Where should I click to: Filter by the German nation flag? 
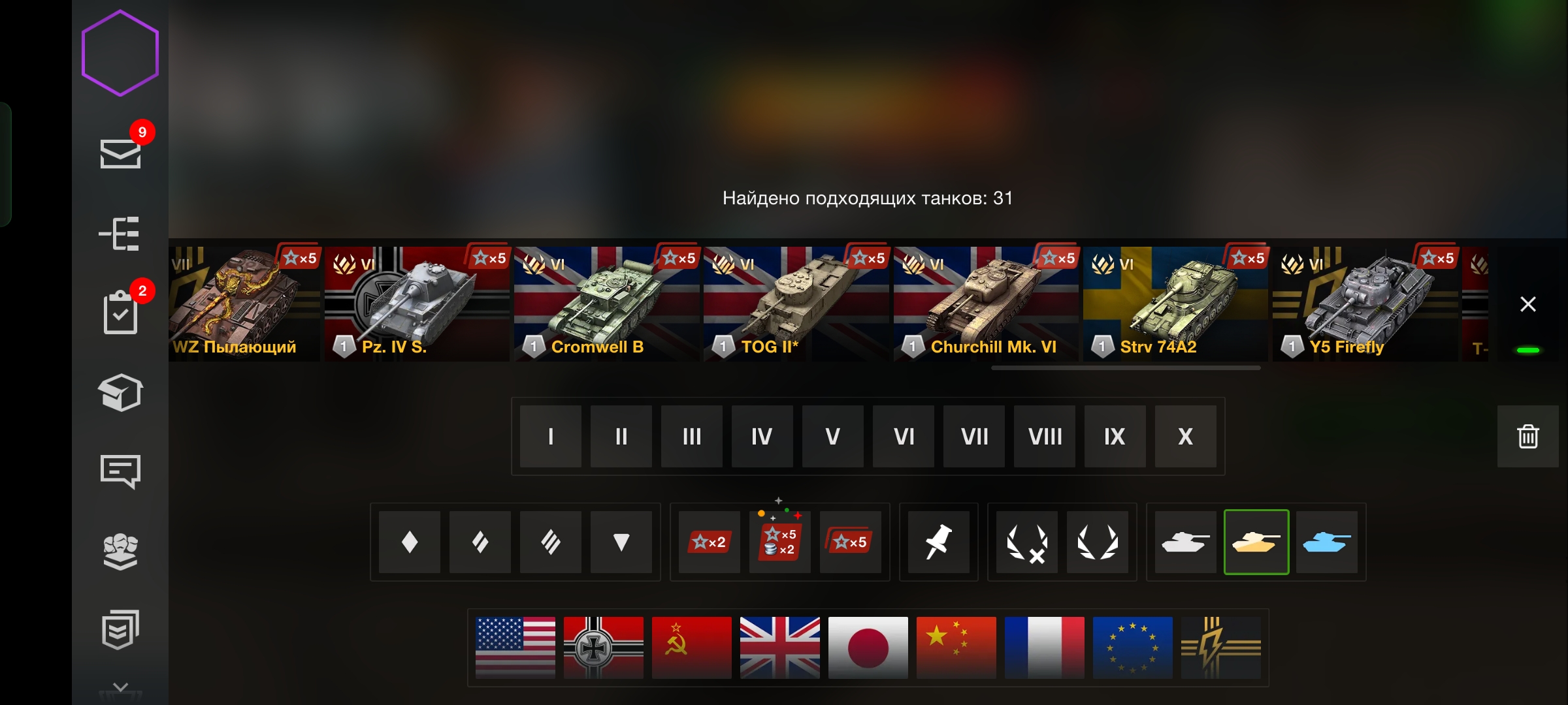click(603, 648)
